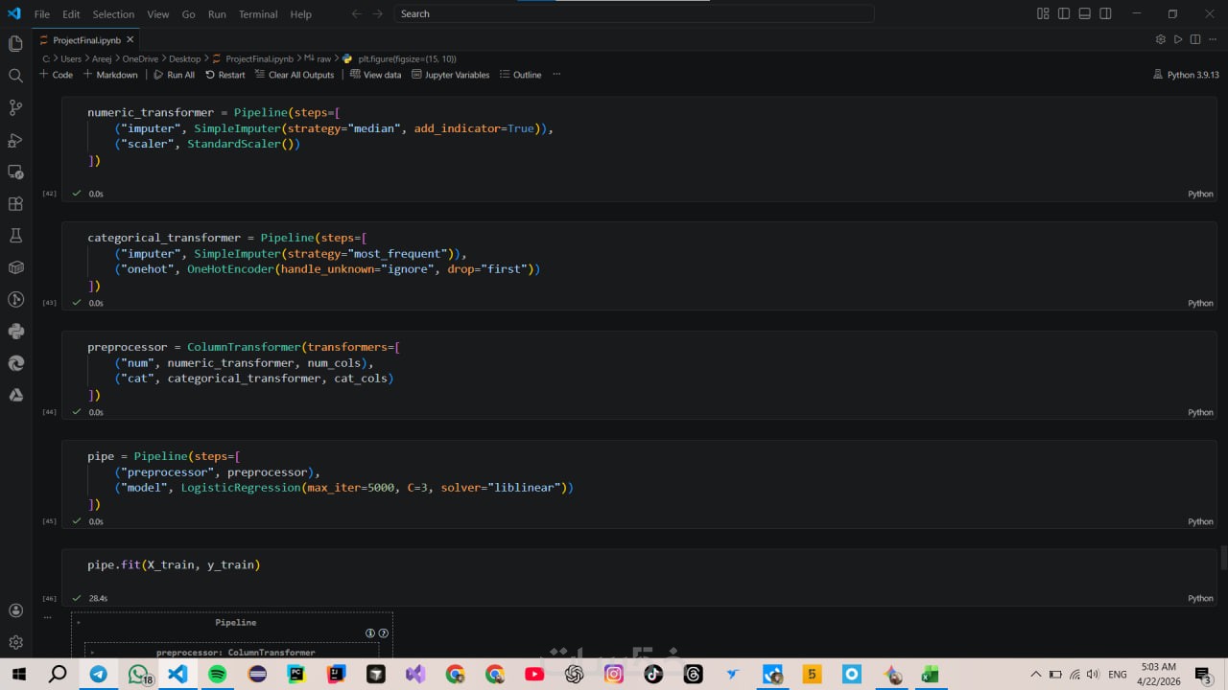Select kernel Python 3.9.13

click(x=1186, y=75)
